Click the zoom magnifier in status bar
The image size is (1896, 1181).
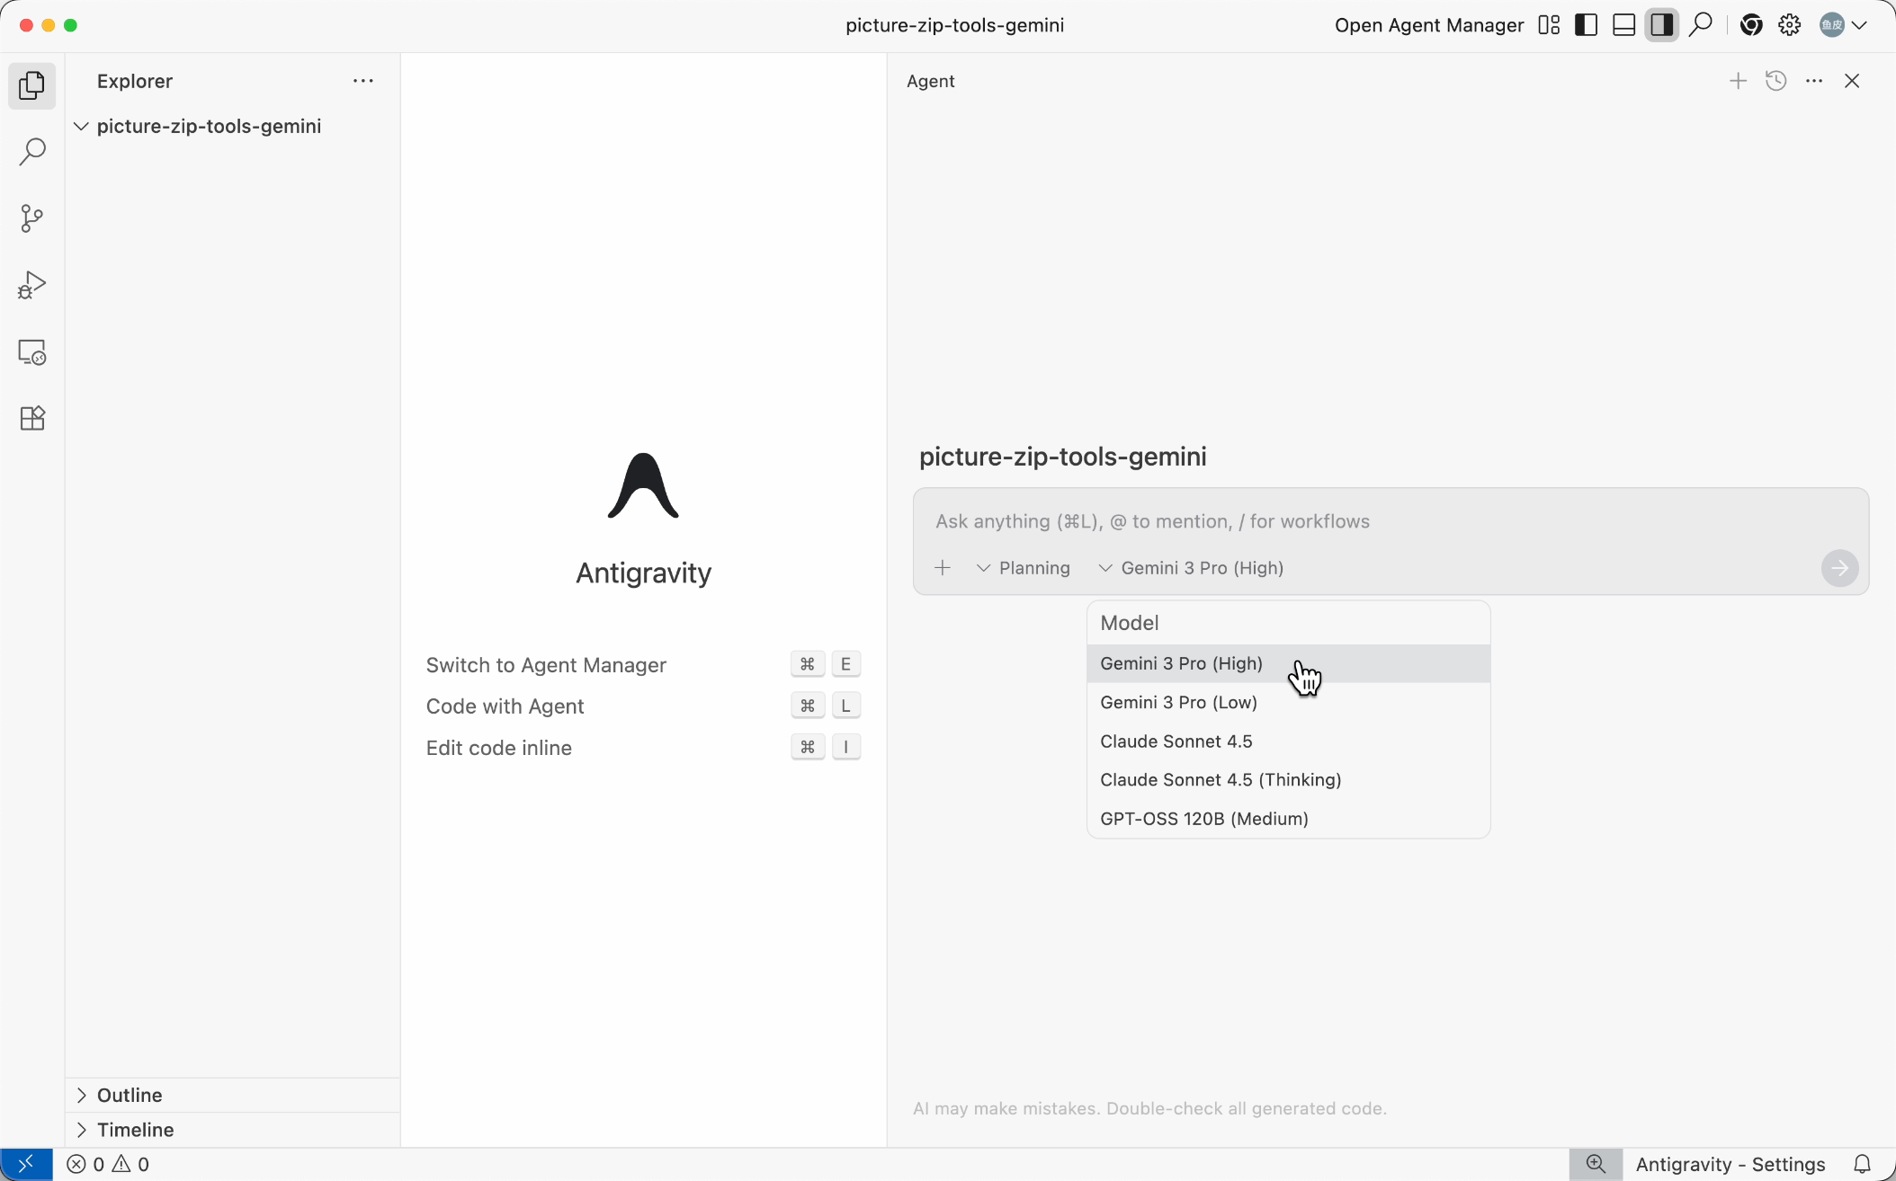(x=1596, y=1165)
